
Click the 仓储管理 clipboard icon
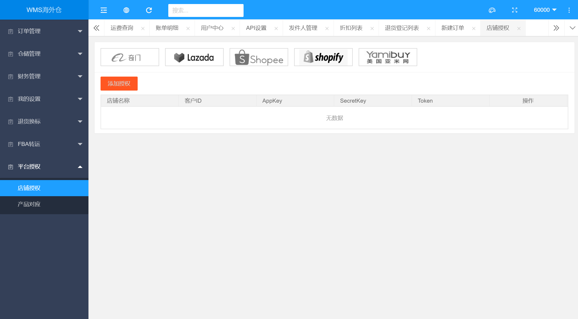pyautogui.click(x=10, y=54)
